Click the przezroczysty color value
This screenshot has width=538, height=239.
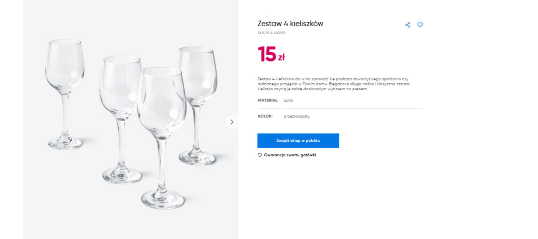[x=297, y=116]
